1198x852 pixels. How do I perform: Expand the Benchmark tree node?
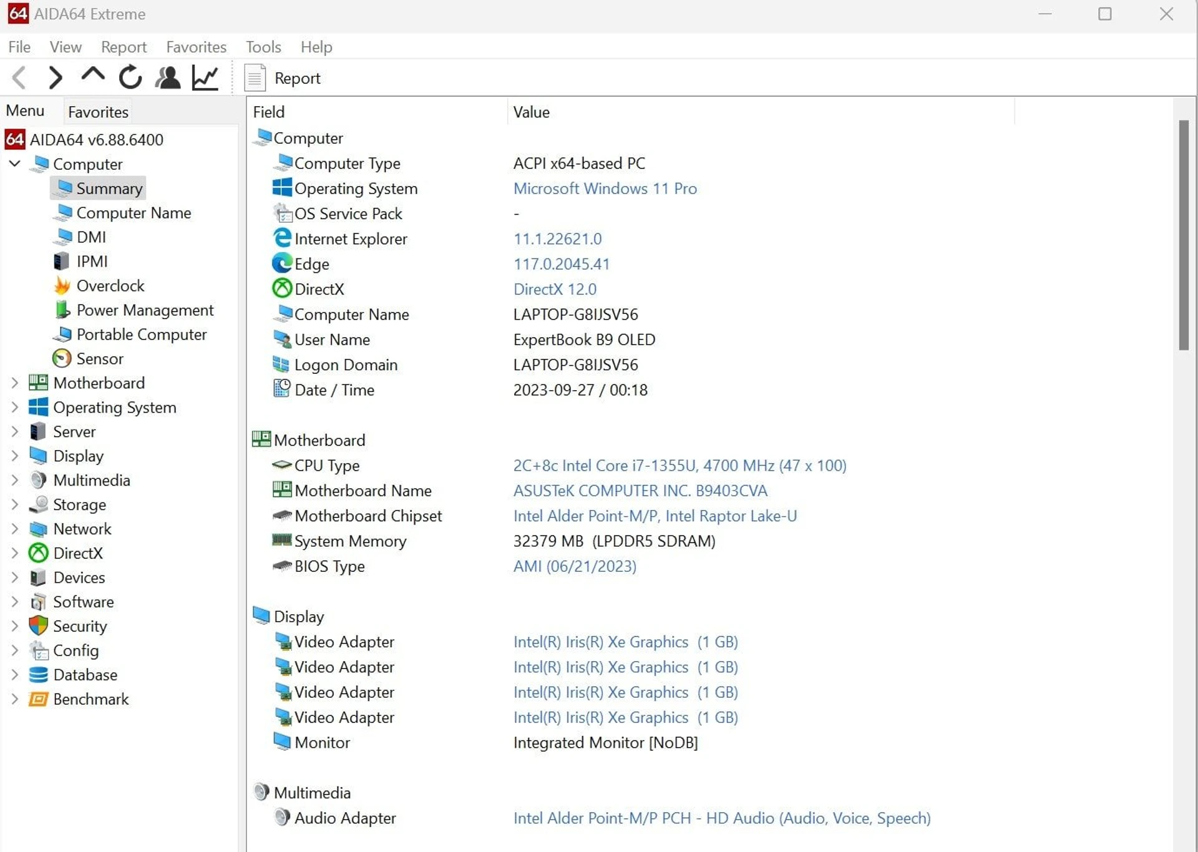click(15, 699)
